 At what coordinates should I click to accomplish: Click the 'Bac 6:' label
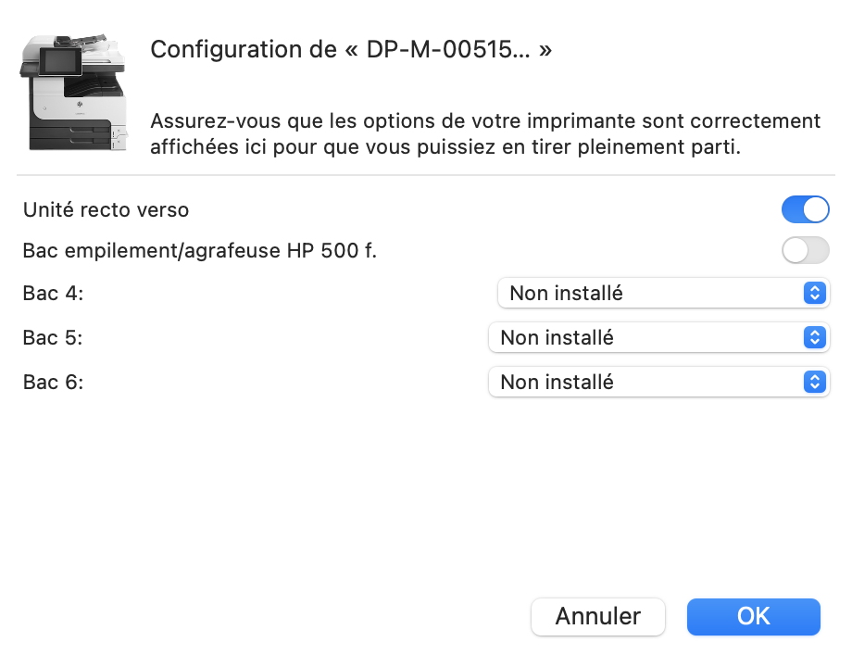pyautogui.click(x=53, y=382)
